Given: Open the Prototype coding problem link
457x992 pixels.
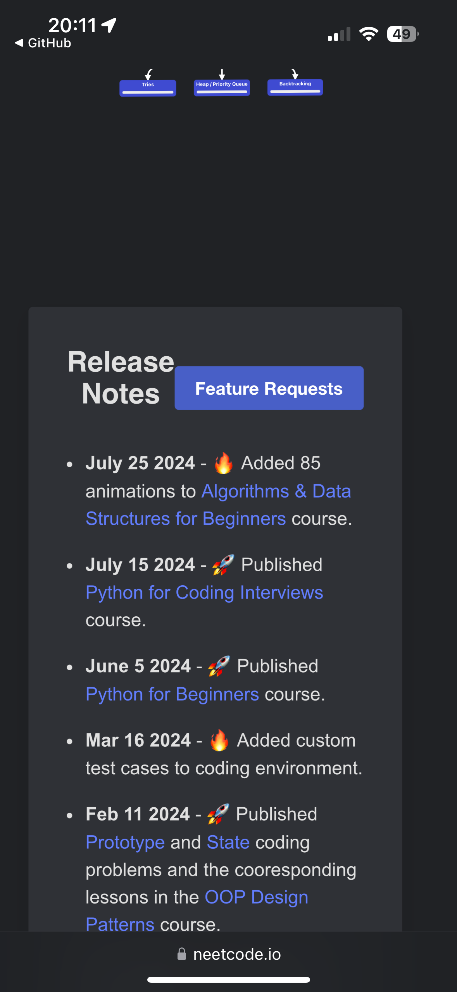Looking at the screenshot, I should pyautogui.click(x=125, y=842).
